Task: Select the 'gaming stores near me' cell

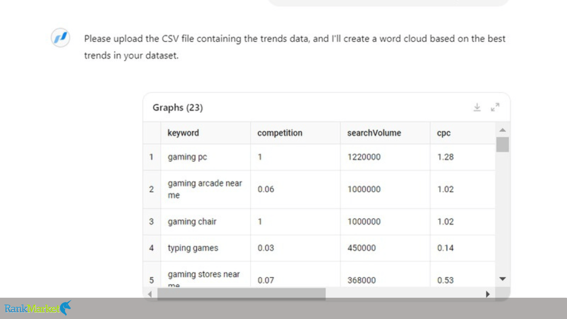Action: click(206, 275)
